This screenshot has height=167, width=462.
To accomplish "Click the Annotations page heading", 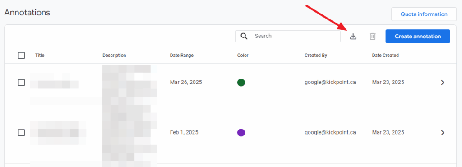I will tap(27, 13).
